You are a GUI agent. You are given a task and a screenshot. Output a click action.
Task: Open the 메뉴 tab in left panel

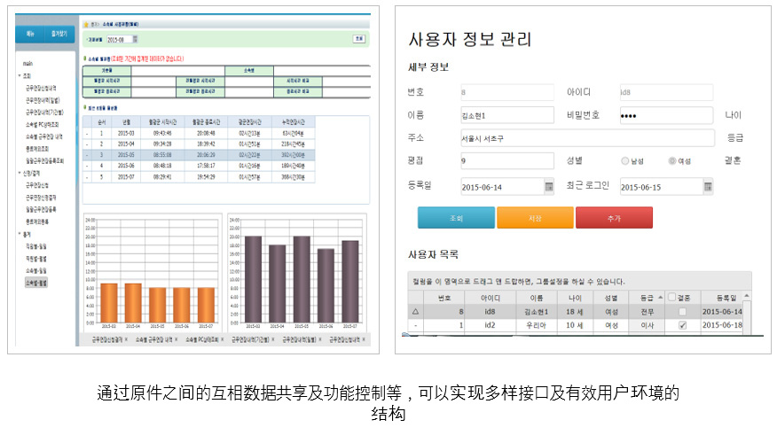coord(30,34)
